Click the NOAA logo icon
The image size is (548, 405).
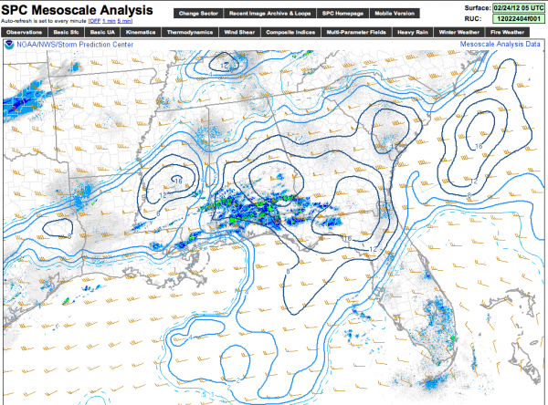9,45
